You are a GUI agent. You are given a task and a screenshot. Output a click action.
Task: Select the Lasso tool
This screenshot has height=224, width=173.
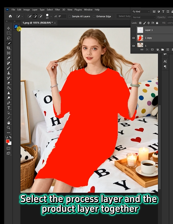click(x=8, y=38)
